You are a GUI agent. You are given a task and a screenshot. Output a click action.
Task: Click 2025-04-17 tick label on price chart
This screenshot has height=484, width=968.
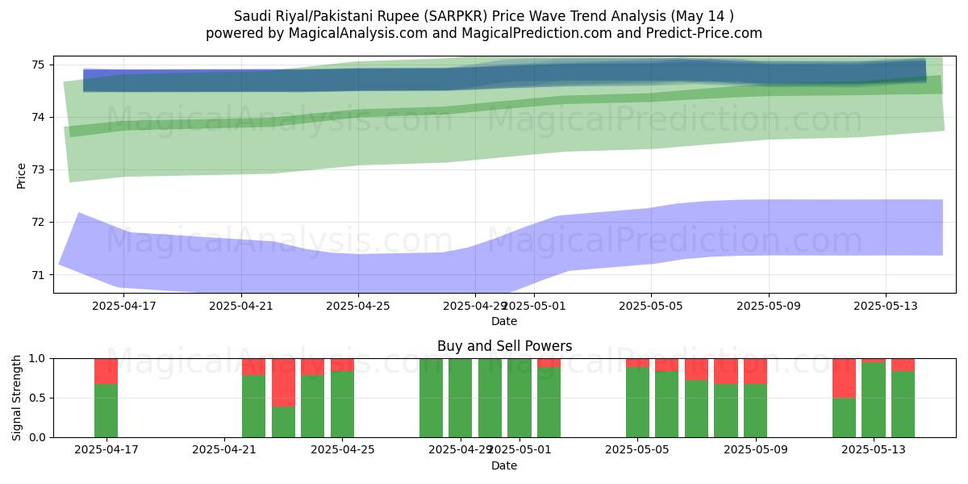(x=124, y=306)
